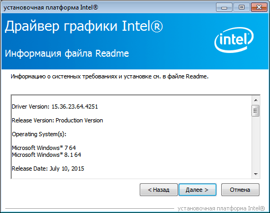This screenshot has height=213, width=270.
Task: Click the Intel logo in the header
Action: click(234, 40)
